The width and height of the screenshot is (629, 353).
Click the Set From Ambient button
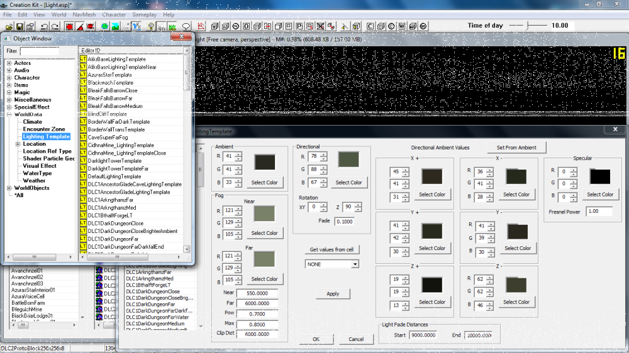pyautogui.click(x=516, y=148)
